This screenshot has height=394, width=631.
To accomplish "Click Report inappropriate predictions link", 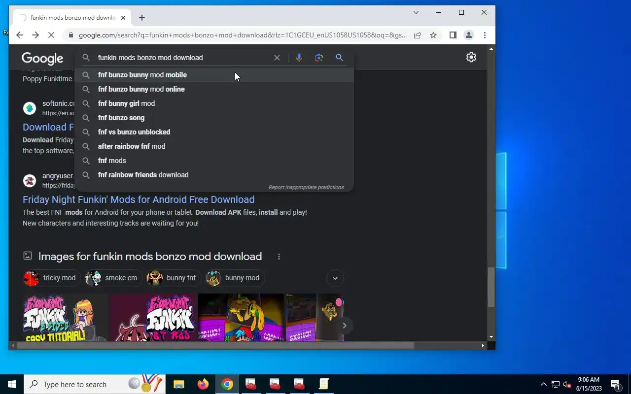I will point(306,187).
